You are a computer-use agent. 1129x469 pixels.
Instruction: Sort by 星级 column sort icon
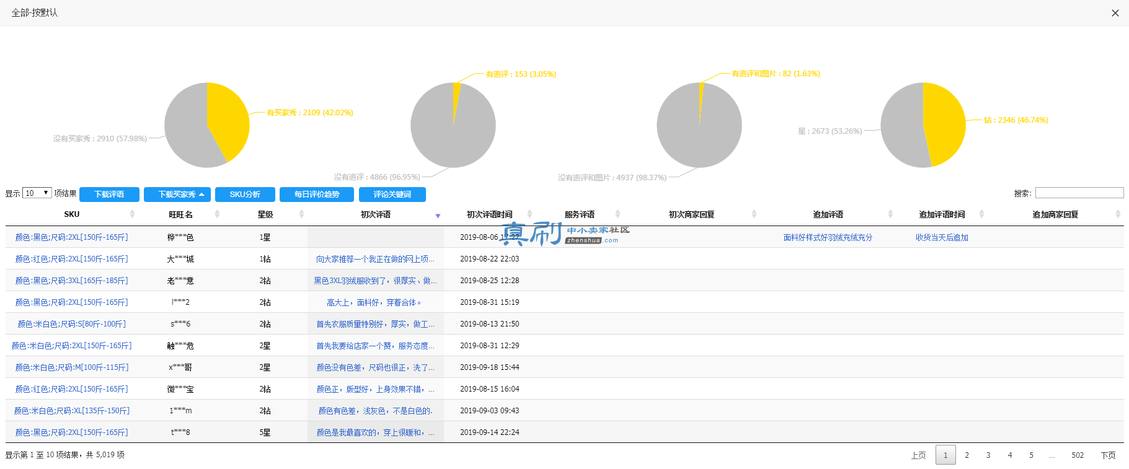point(301,214)
